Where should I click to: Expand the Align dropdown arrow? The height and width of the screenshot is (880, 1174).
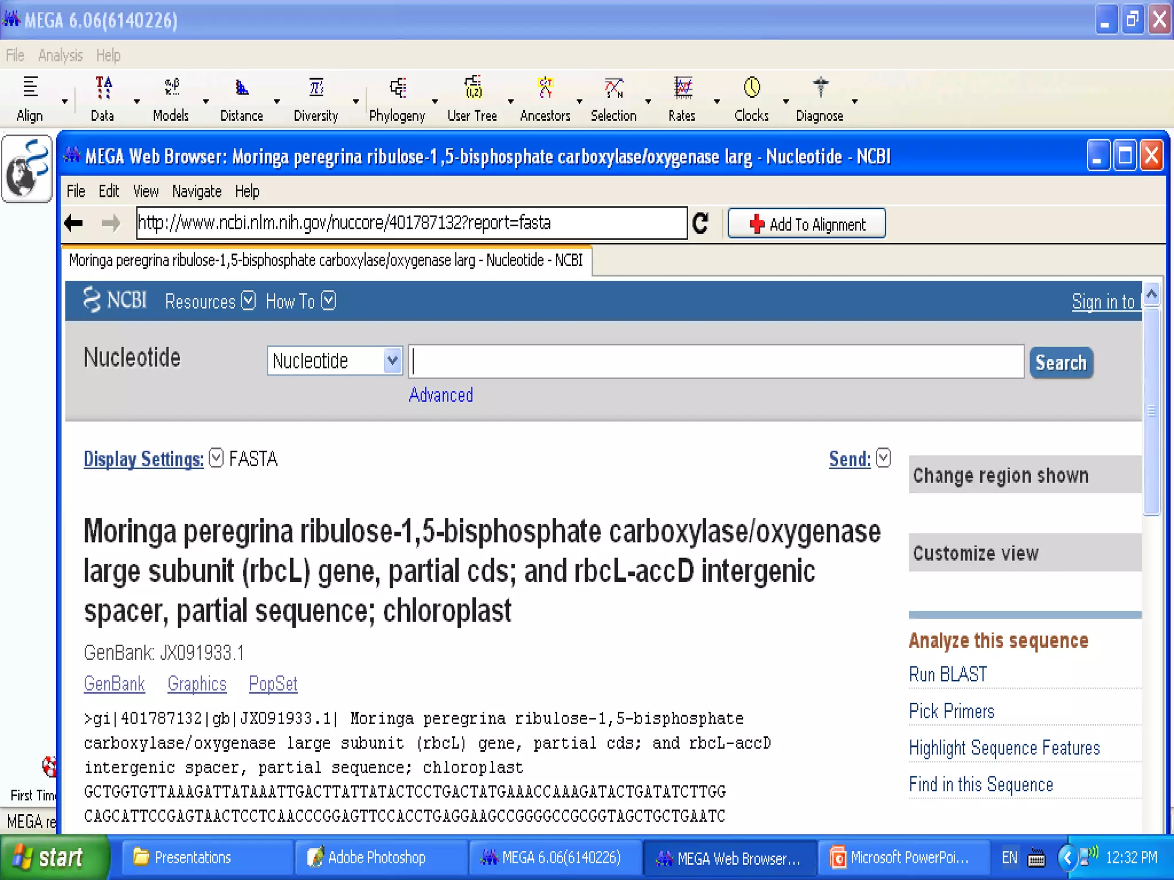click(x=65, y=101)
